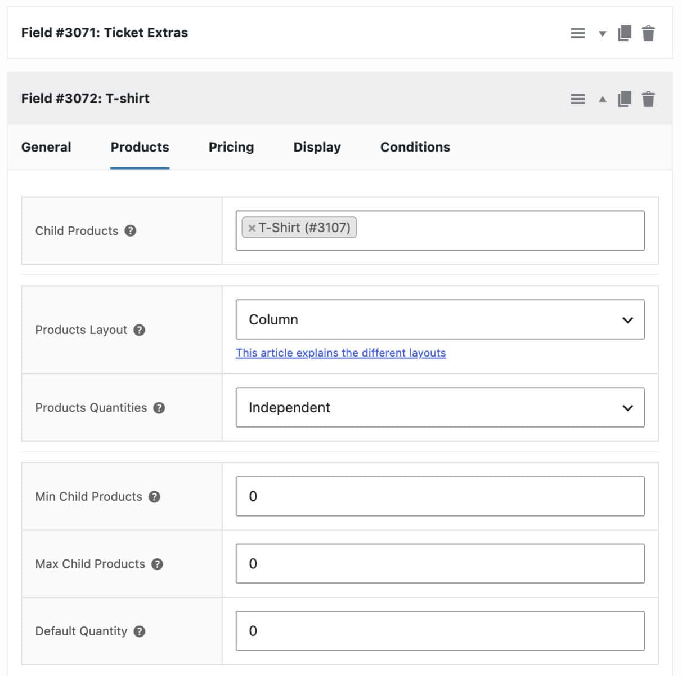Click drag handle icon for Ticket Extras field

[x=578, y=33]
